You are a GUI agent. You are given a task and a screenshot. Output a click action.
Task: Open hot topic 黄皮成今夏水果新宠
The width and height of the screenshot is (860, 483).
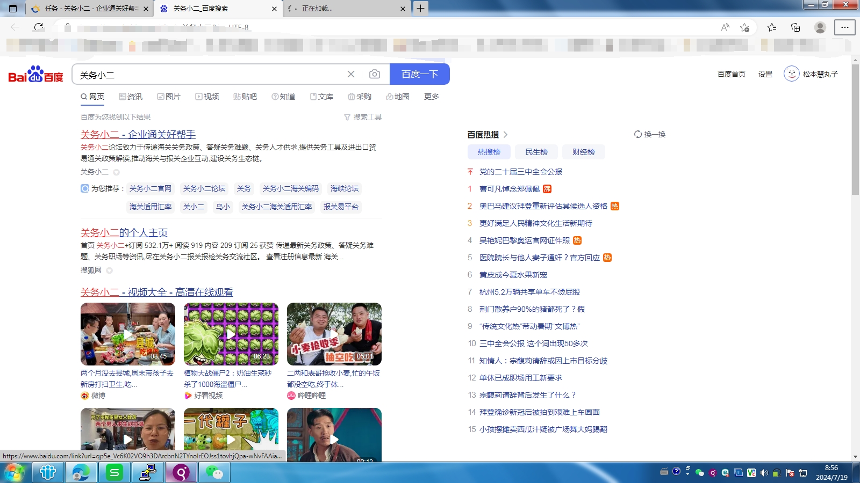513,275
